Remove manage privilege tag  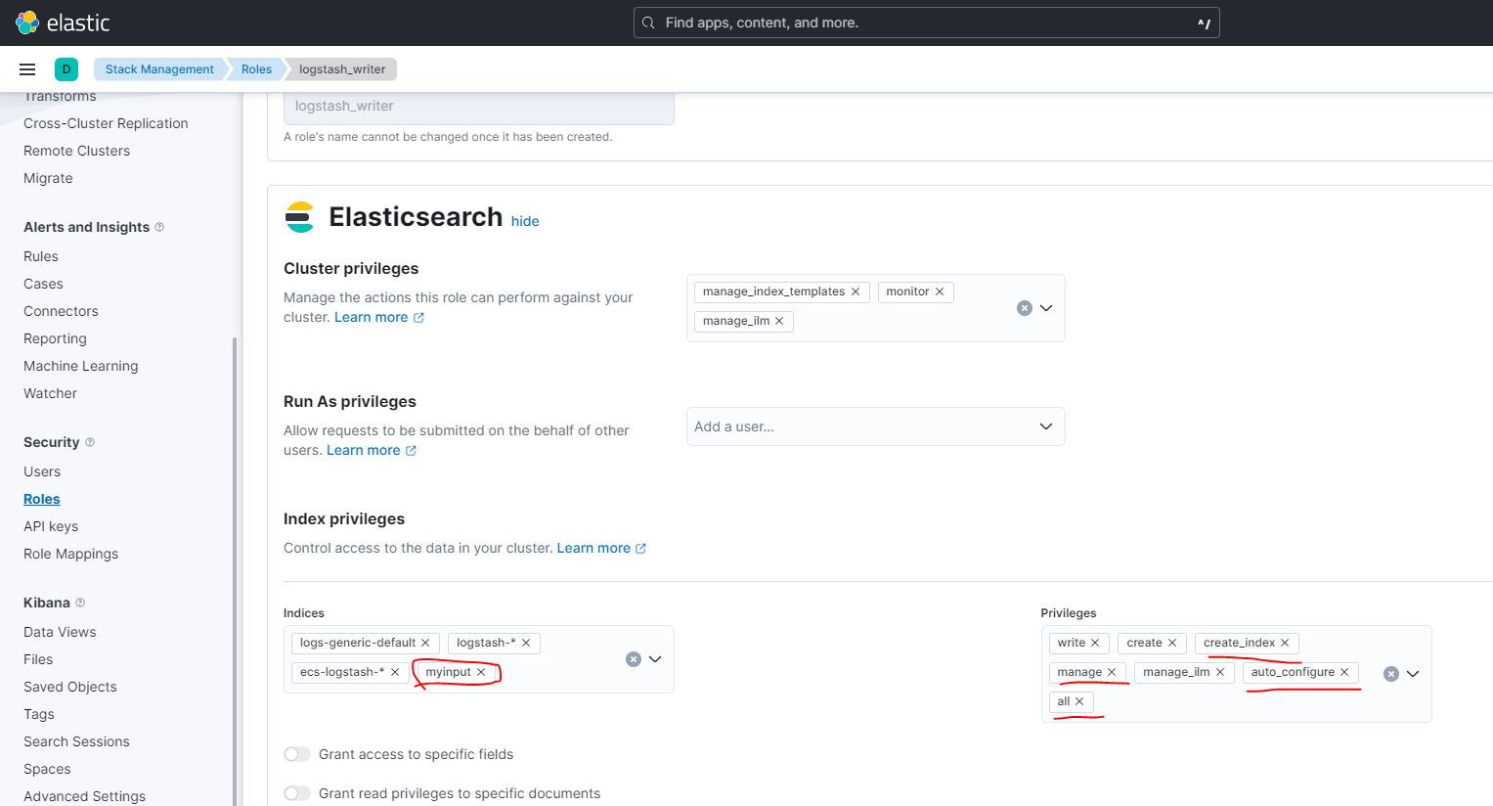pos(1112,672)
